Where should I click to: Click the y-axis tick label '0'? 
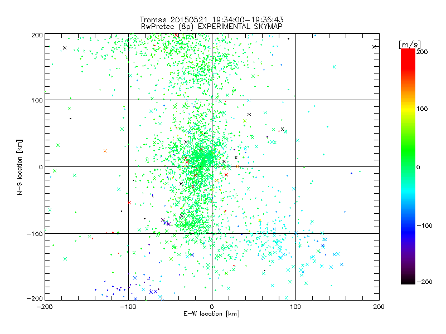tap(41, 167)
